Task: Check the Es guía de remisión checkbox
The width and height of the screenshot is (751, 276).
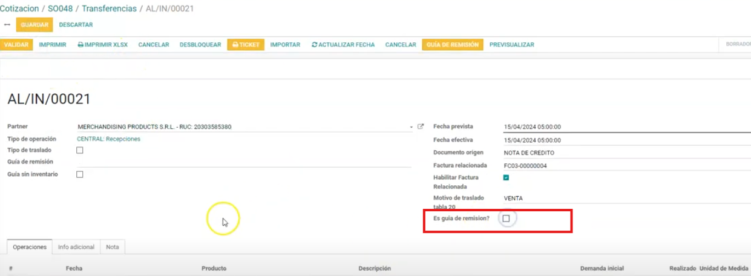Action: click(507, 218)
